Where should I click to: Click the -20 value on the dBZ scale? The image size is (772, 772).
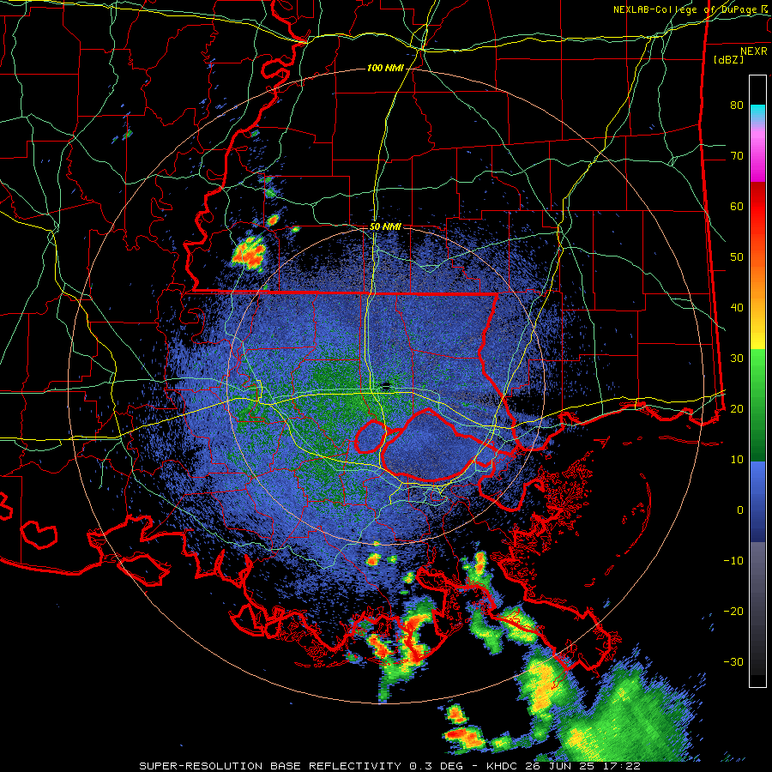click(x=733, y=612)
